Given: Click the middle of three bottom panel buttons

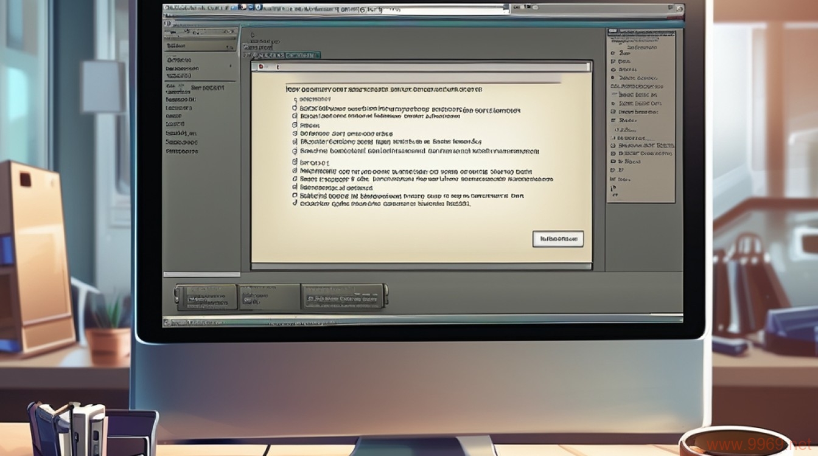Looking at the screenshot, I should click(x=270, y=296).
